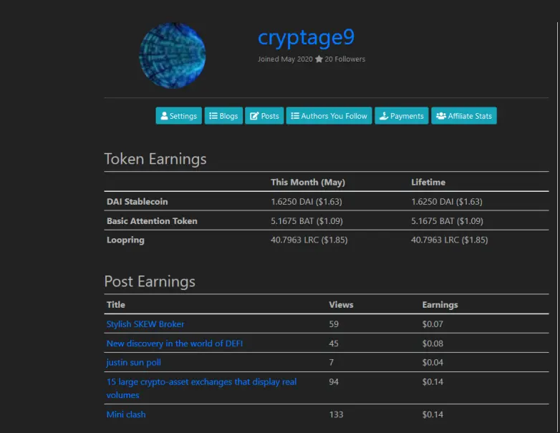This screenshot has width=560, height=433.
Task: Select the 45 views cell
Action: (x=334, y=343)
